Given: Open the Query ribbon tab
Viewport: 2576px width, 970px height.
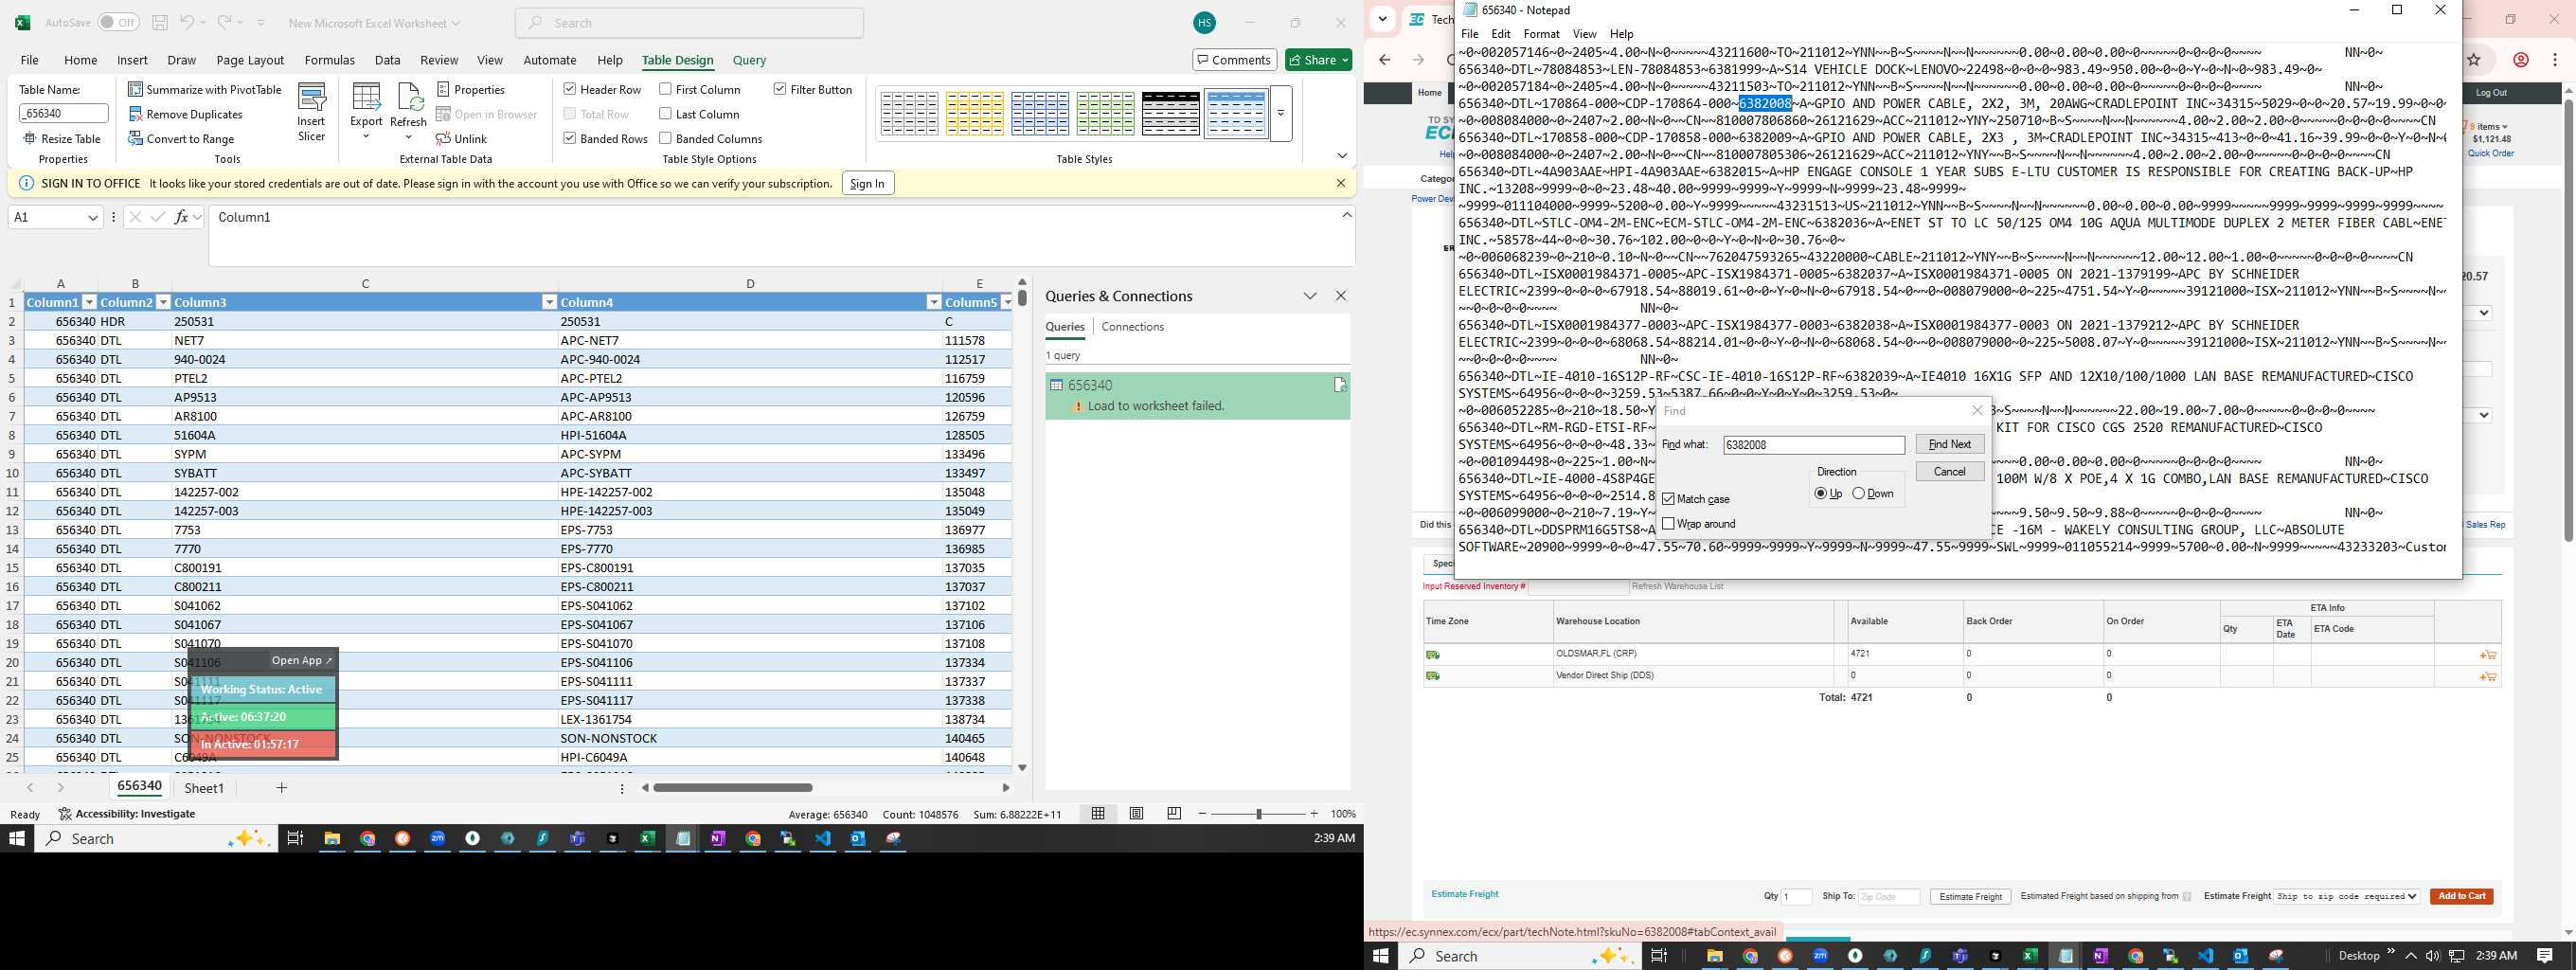Looking at the screenshot, I should click(749, 60).
